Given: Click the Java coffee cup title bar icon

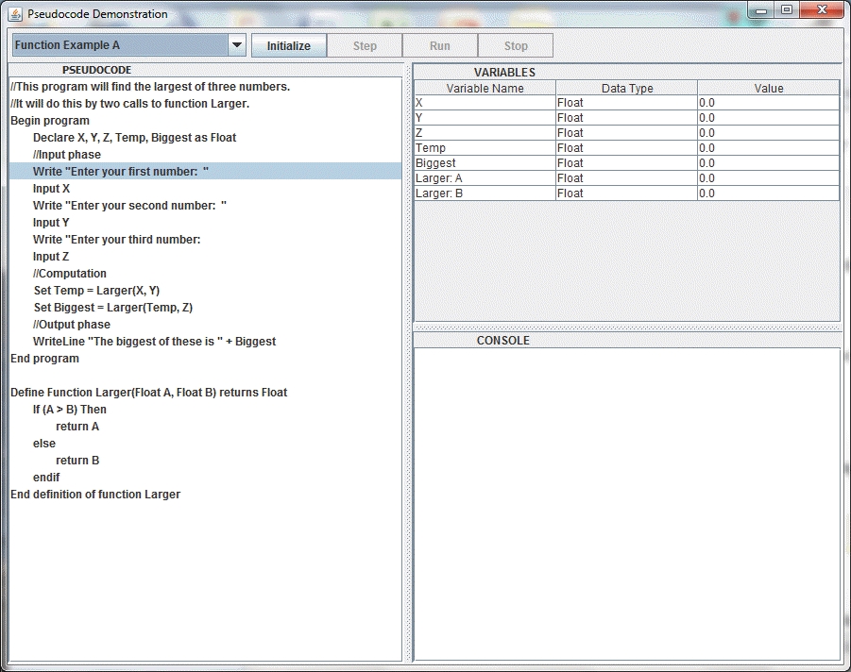Looking at the screenshot, I should coord(15,14).
